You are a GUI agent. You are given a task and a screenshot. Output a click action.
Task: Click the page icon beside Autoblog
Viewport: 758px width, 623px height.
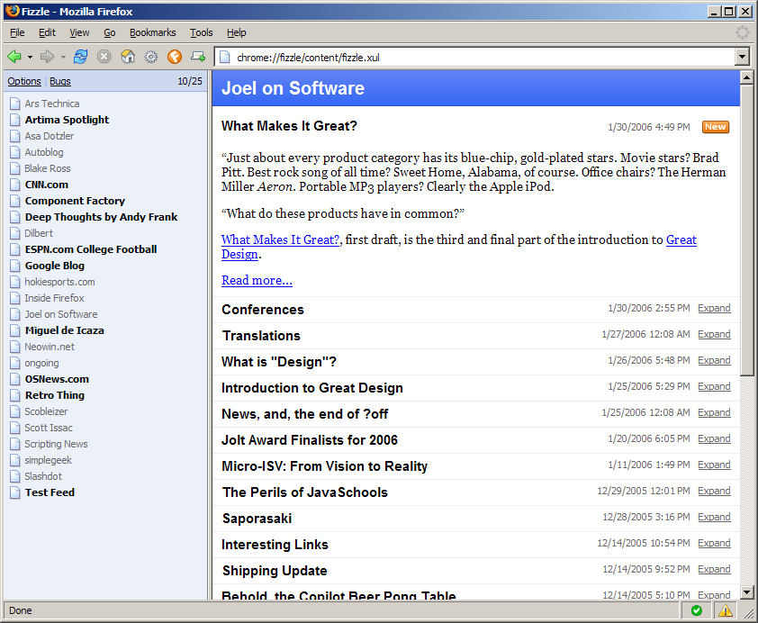coord(15,152)
